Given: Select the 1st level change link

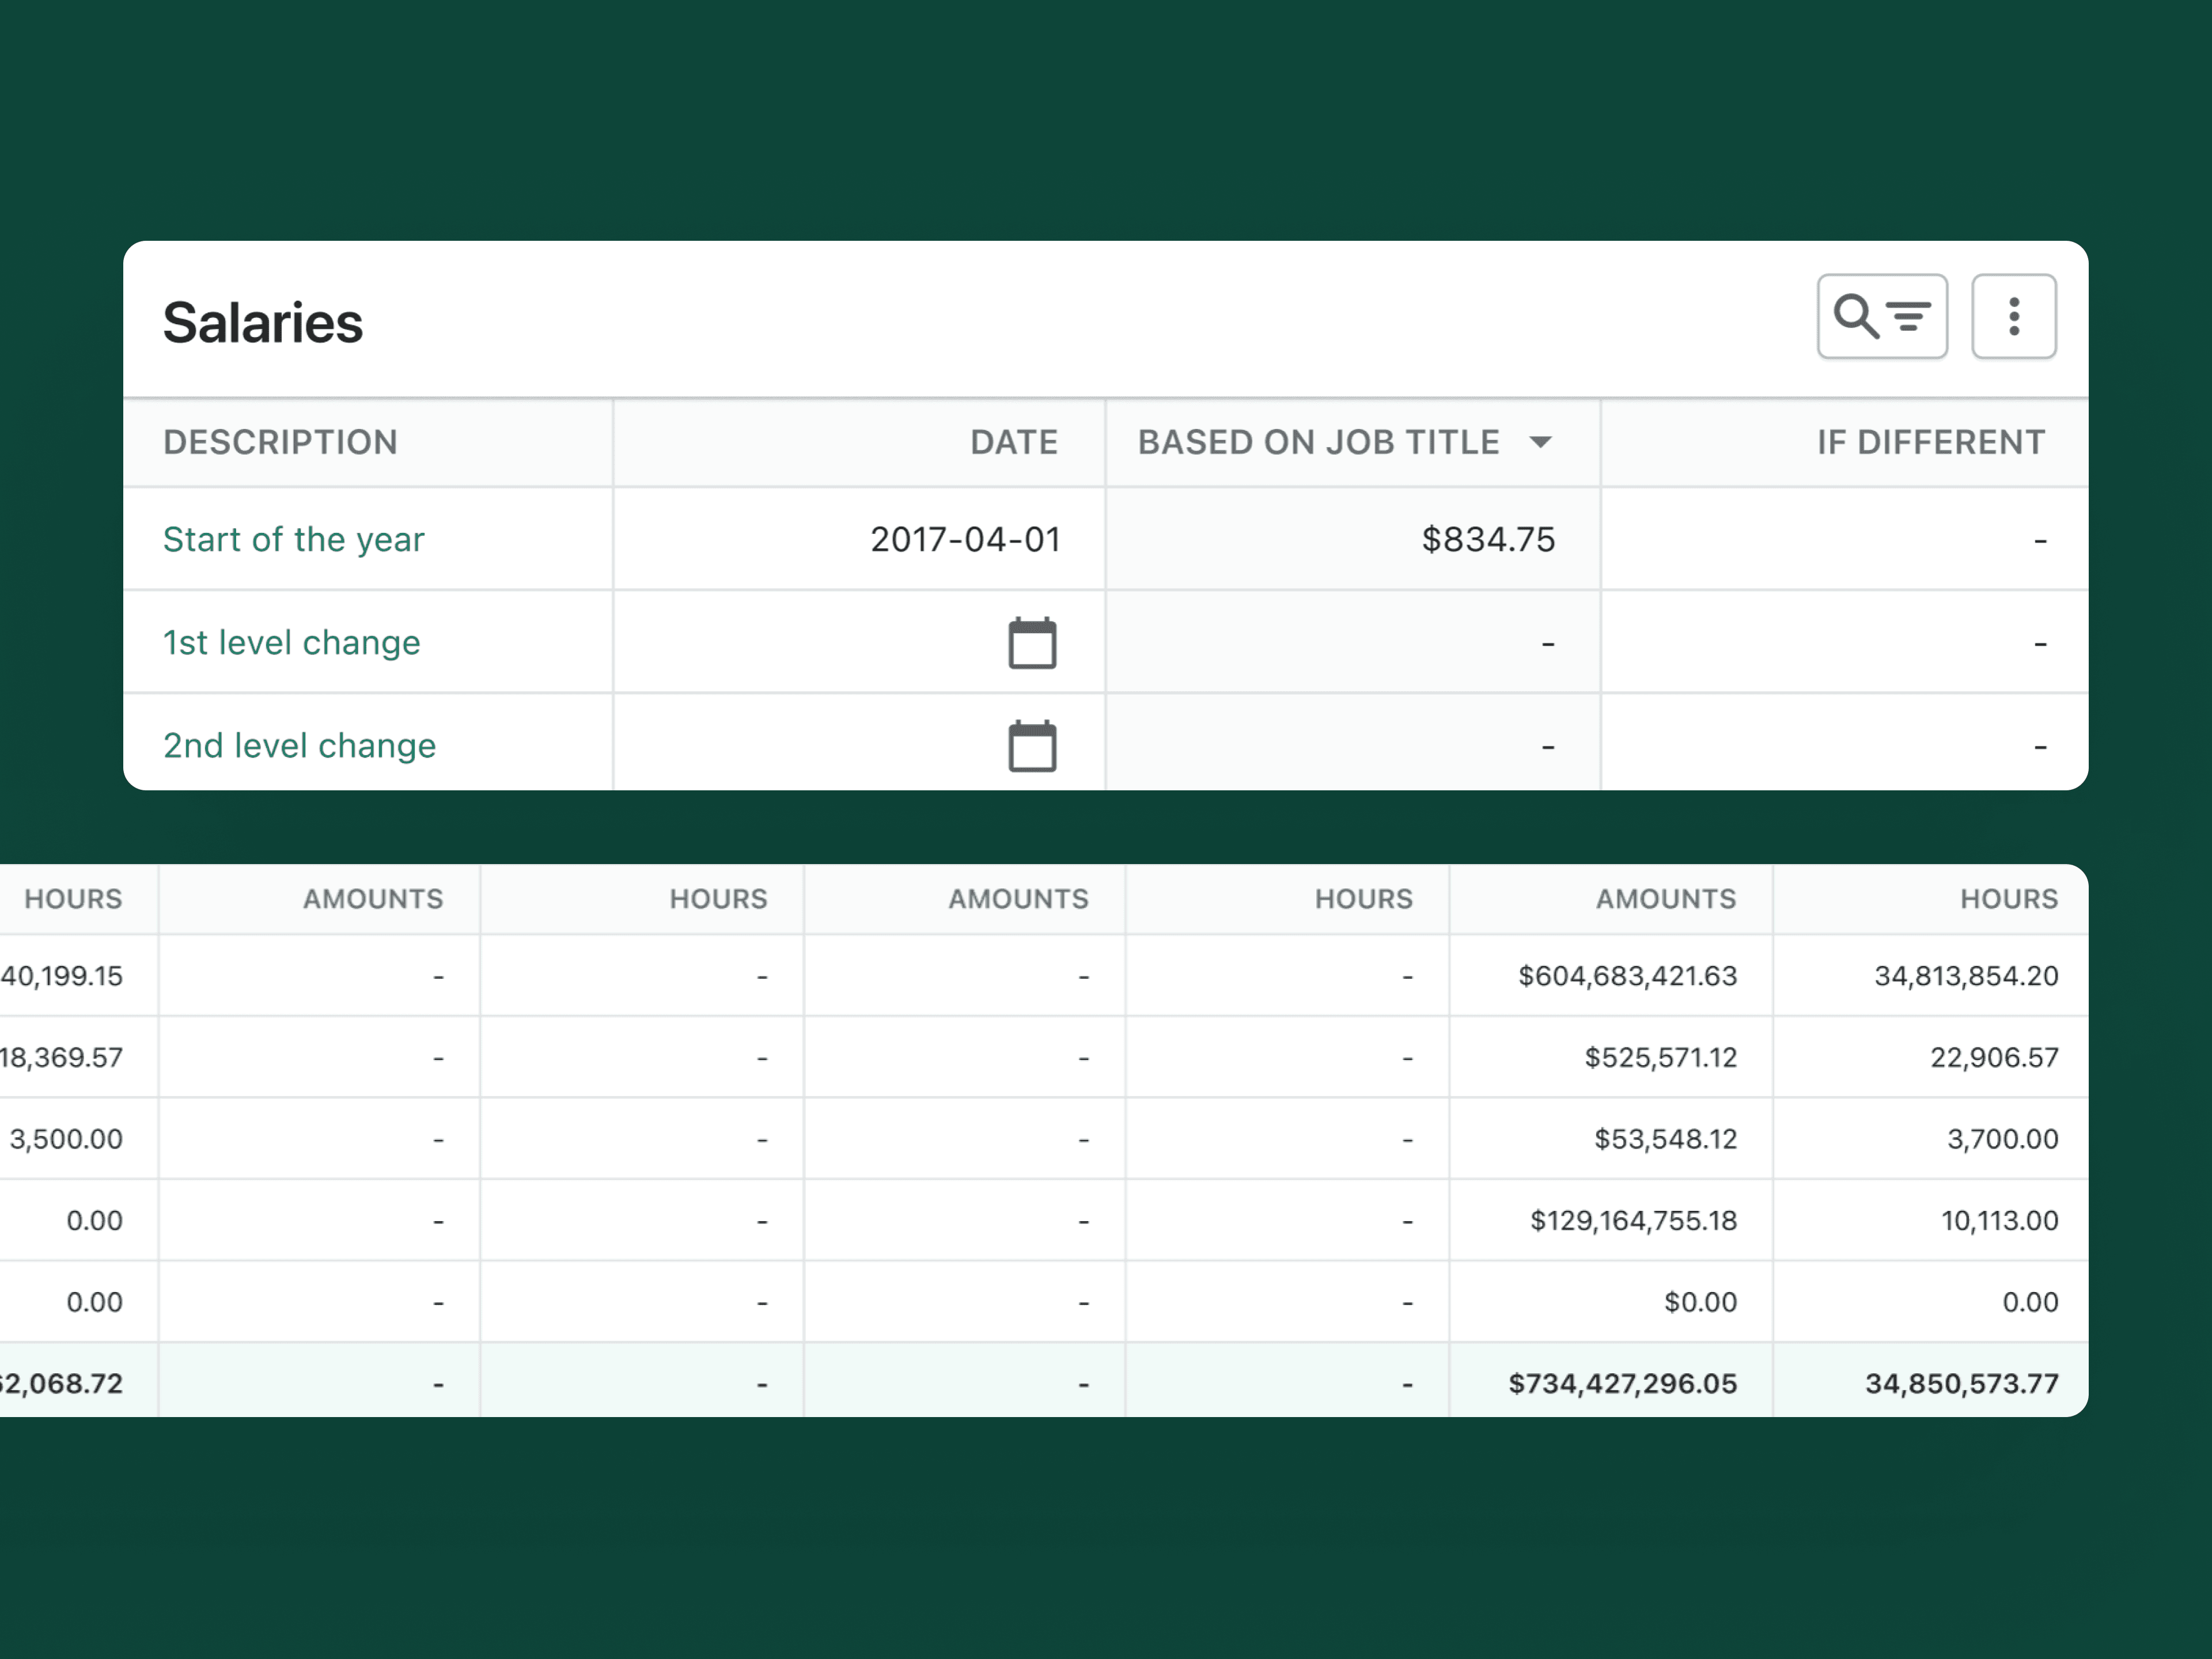Looking at the screenshot, I should tap(291, 643).
